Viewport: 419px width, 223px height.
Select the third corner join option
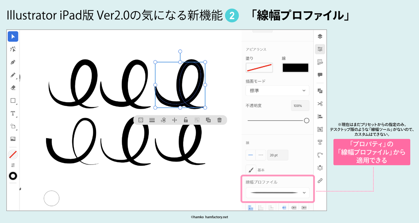pos(271,207)
